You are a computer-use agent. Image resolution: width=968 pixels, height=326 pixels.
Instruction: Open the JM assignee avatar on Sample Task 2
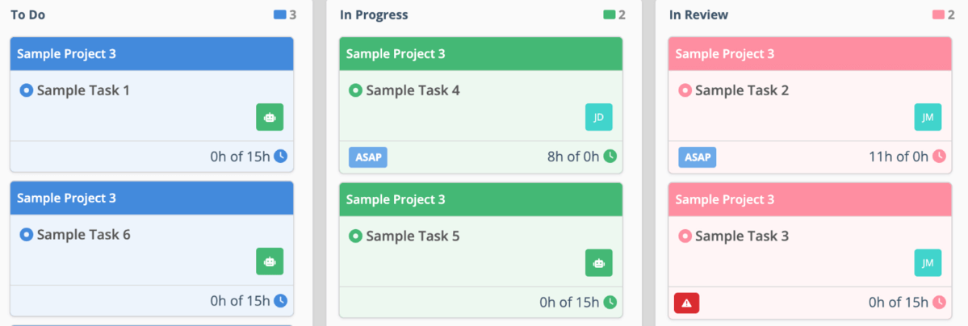(928, 117)
